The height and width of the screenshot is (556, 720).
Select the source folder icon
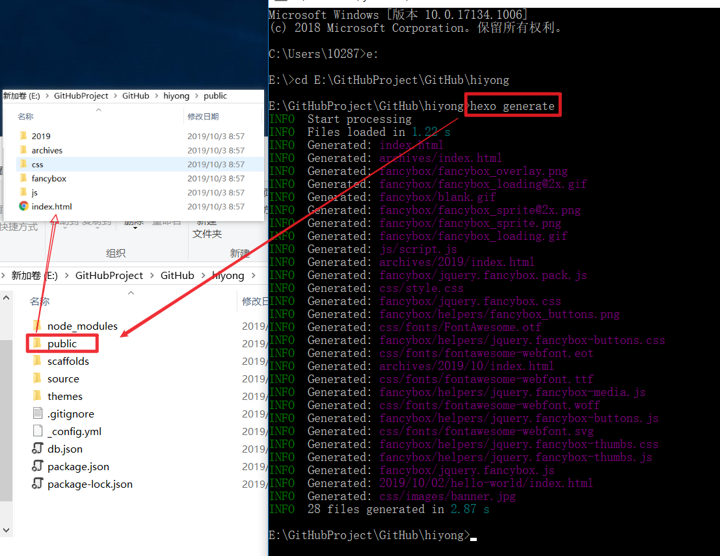[38, 378]
